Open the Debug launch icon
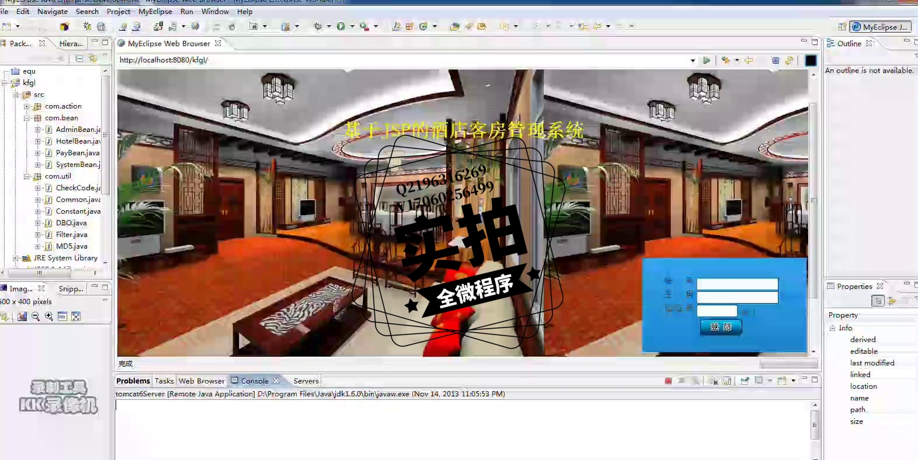 pyautogui.click(x=318, y=26)
